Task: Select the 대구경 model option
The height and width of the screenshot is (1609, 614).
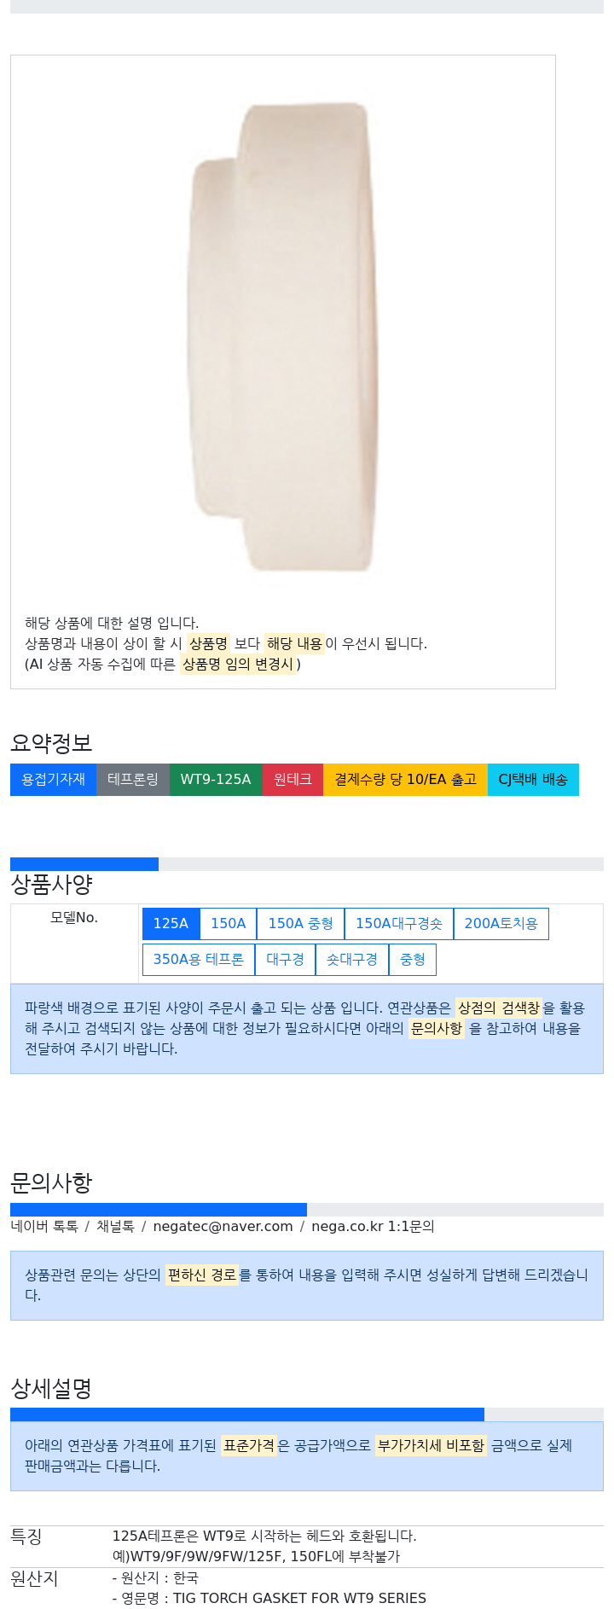Action: point(285,959)
